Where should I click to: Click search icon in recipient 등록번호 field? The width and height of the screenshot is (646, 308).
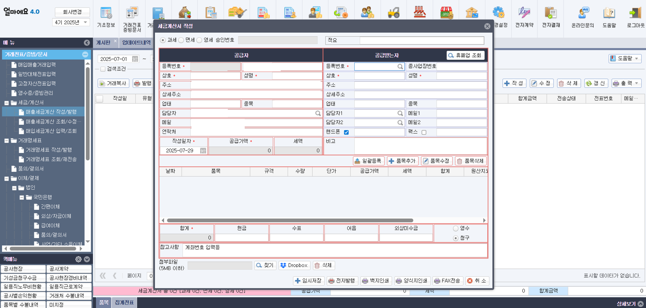point(400,66)
